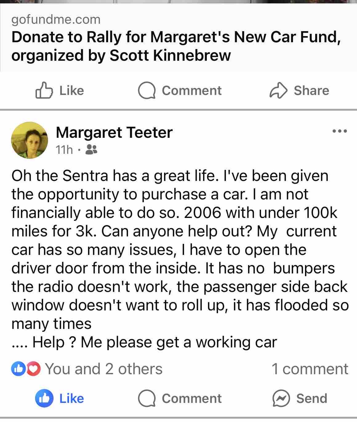The width and height of the screenshot is (357, 422).
Task: Click the gofundme.com domain label
Action: tap(56, 20)
